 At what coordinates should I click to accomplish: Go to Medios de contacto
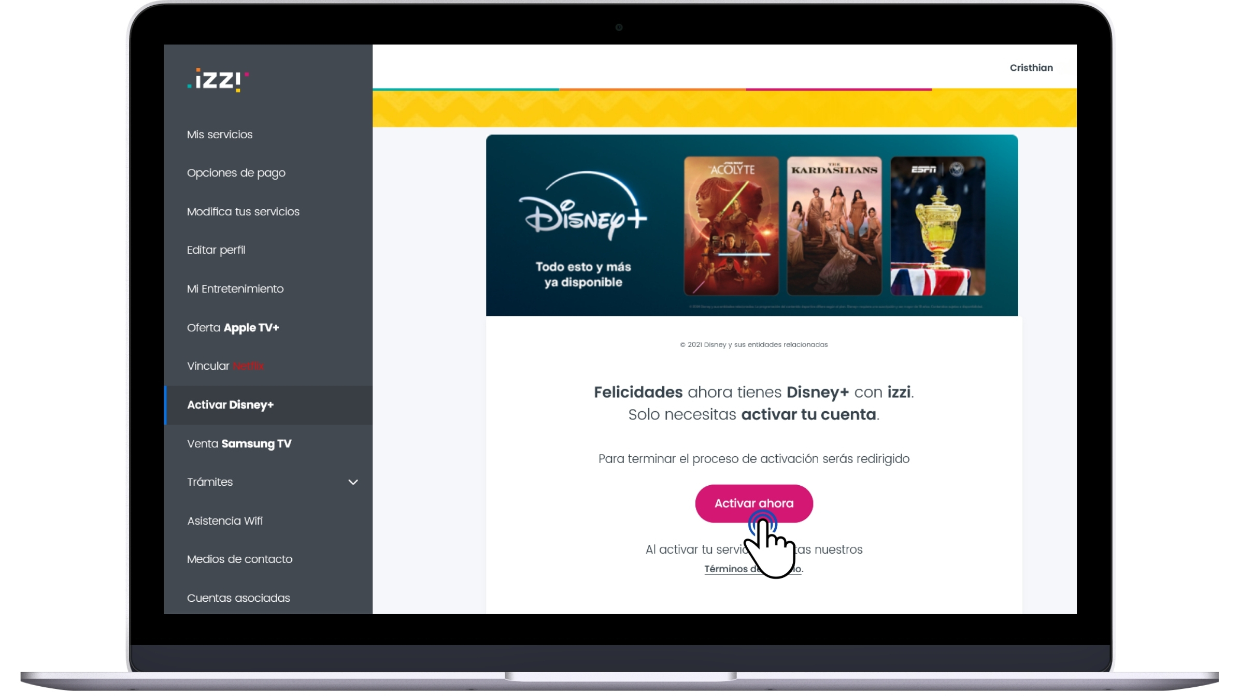click(x=239, y=559)
